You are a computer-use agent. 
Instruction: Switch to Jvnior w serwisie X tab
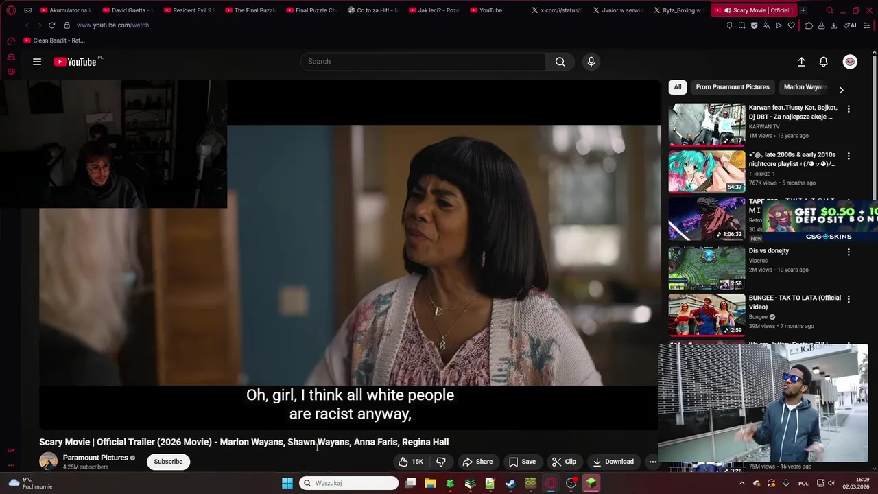618,10
